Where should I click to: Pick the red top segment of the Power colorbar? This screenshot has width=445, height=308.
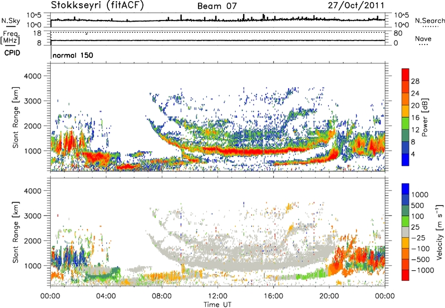click(x=406, y=75)
